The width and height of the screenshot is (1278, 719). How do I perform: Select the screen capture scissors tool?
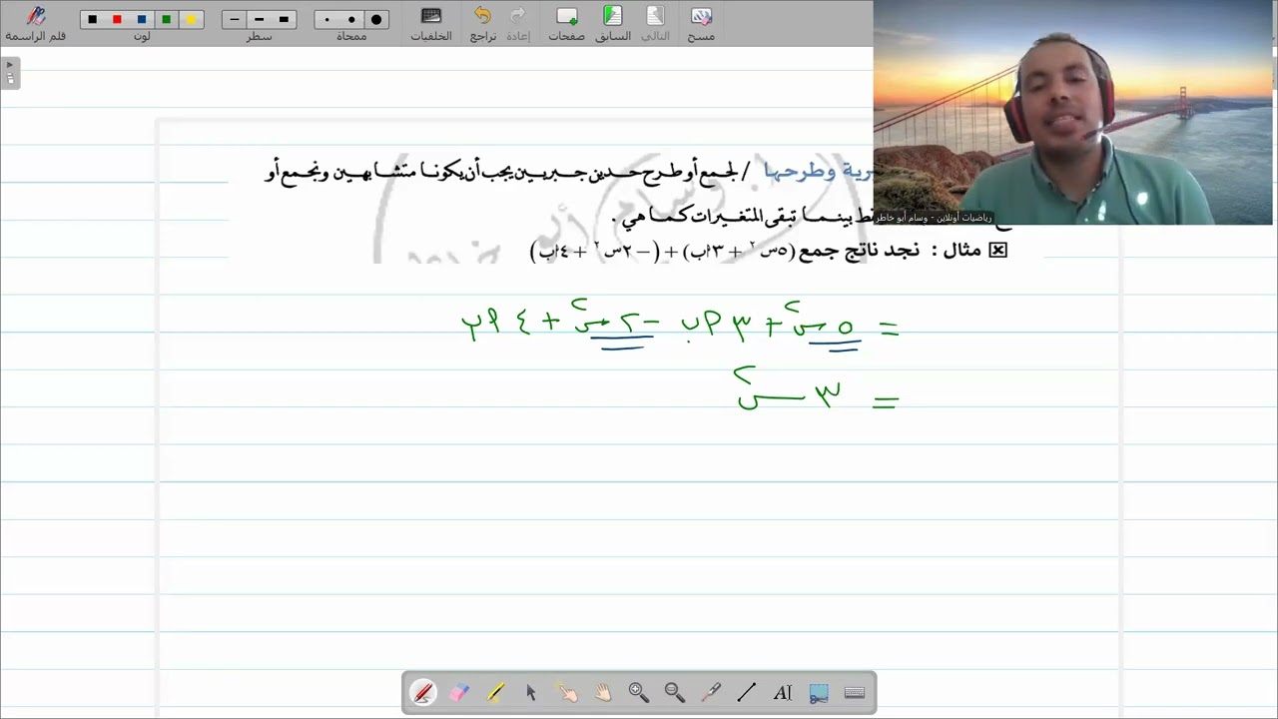819,692
